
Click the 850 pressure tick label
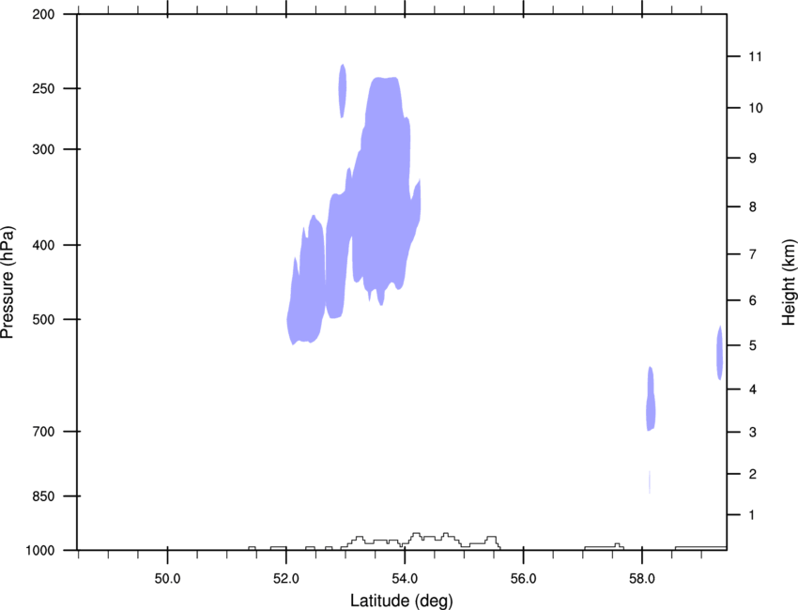[x=43, y=496]
